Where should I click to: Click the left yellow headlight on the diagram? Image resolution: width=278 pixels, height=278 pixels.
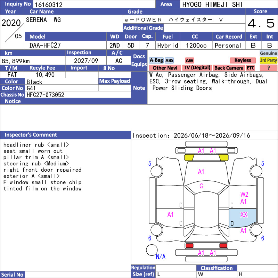point(189,157)
